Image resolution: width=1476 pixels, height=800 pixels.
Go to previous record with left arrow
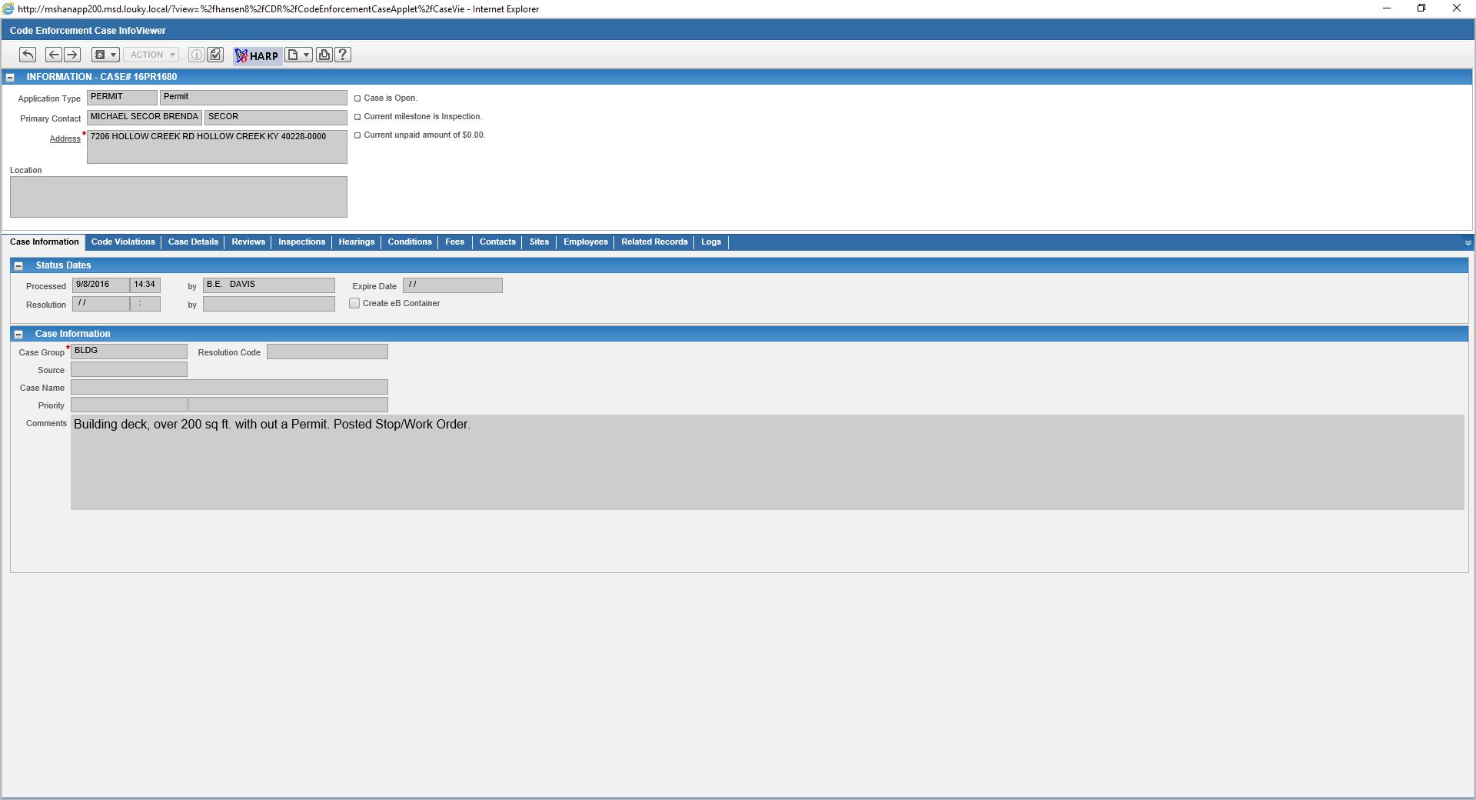[54, 55]
